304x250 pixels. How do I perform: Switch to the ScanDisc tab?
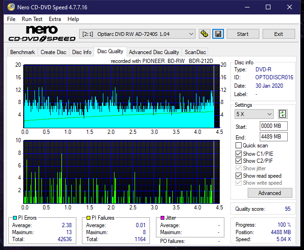195,52
